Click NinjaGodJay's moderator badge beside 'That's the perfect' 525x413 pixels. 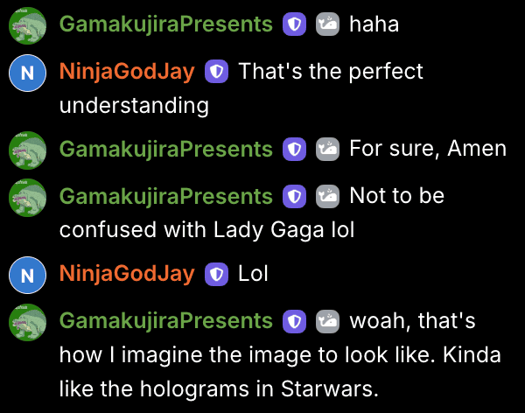pos(217,72)
